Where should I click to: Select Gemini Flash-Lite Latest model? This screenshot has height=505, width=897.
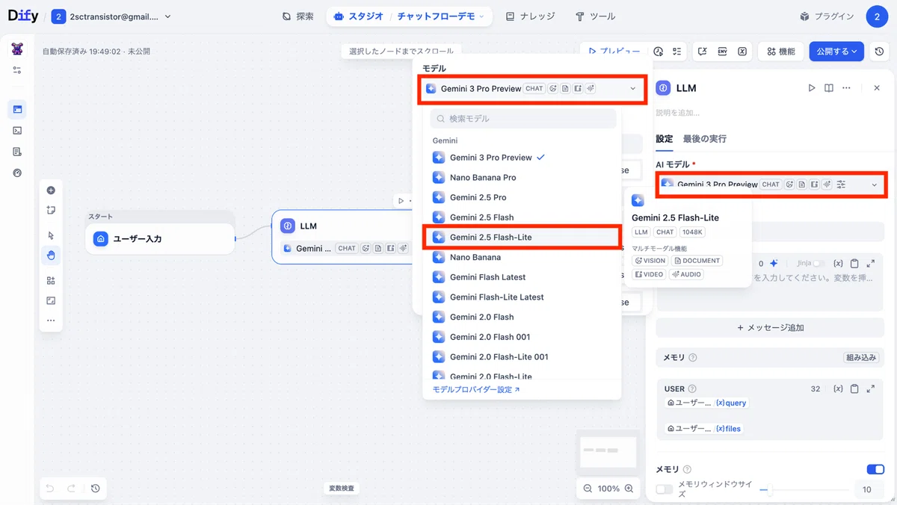(522, 297)
